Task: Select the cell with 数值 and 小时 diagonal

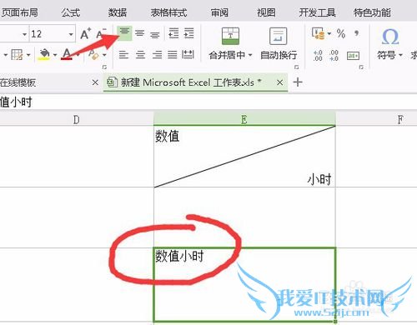Action: click(x=244, y=157)
